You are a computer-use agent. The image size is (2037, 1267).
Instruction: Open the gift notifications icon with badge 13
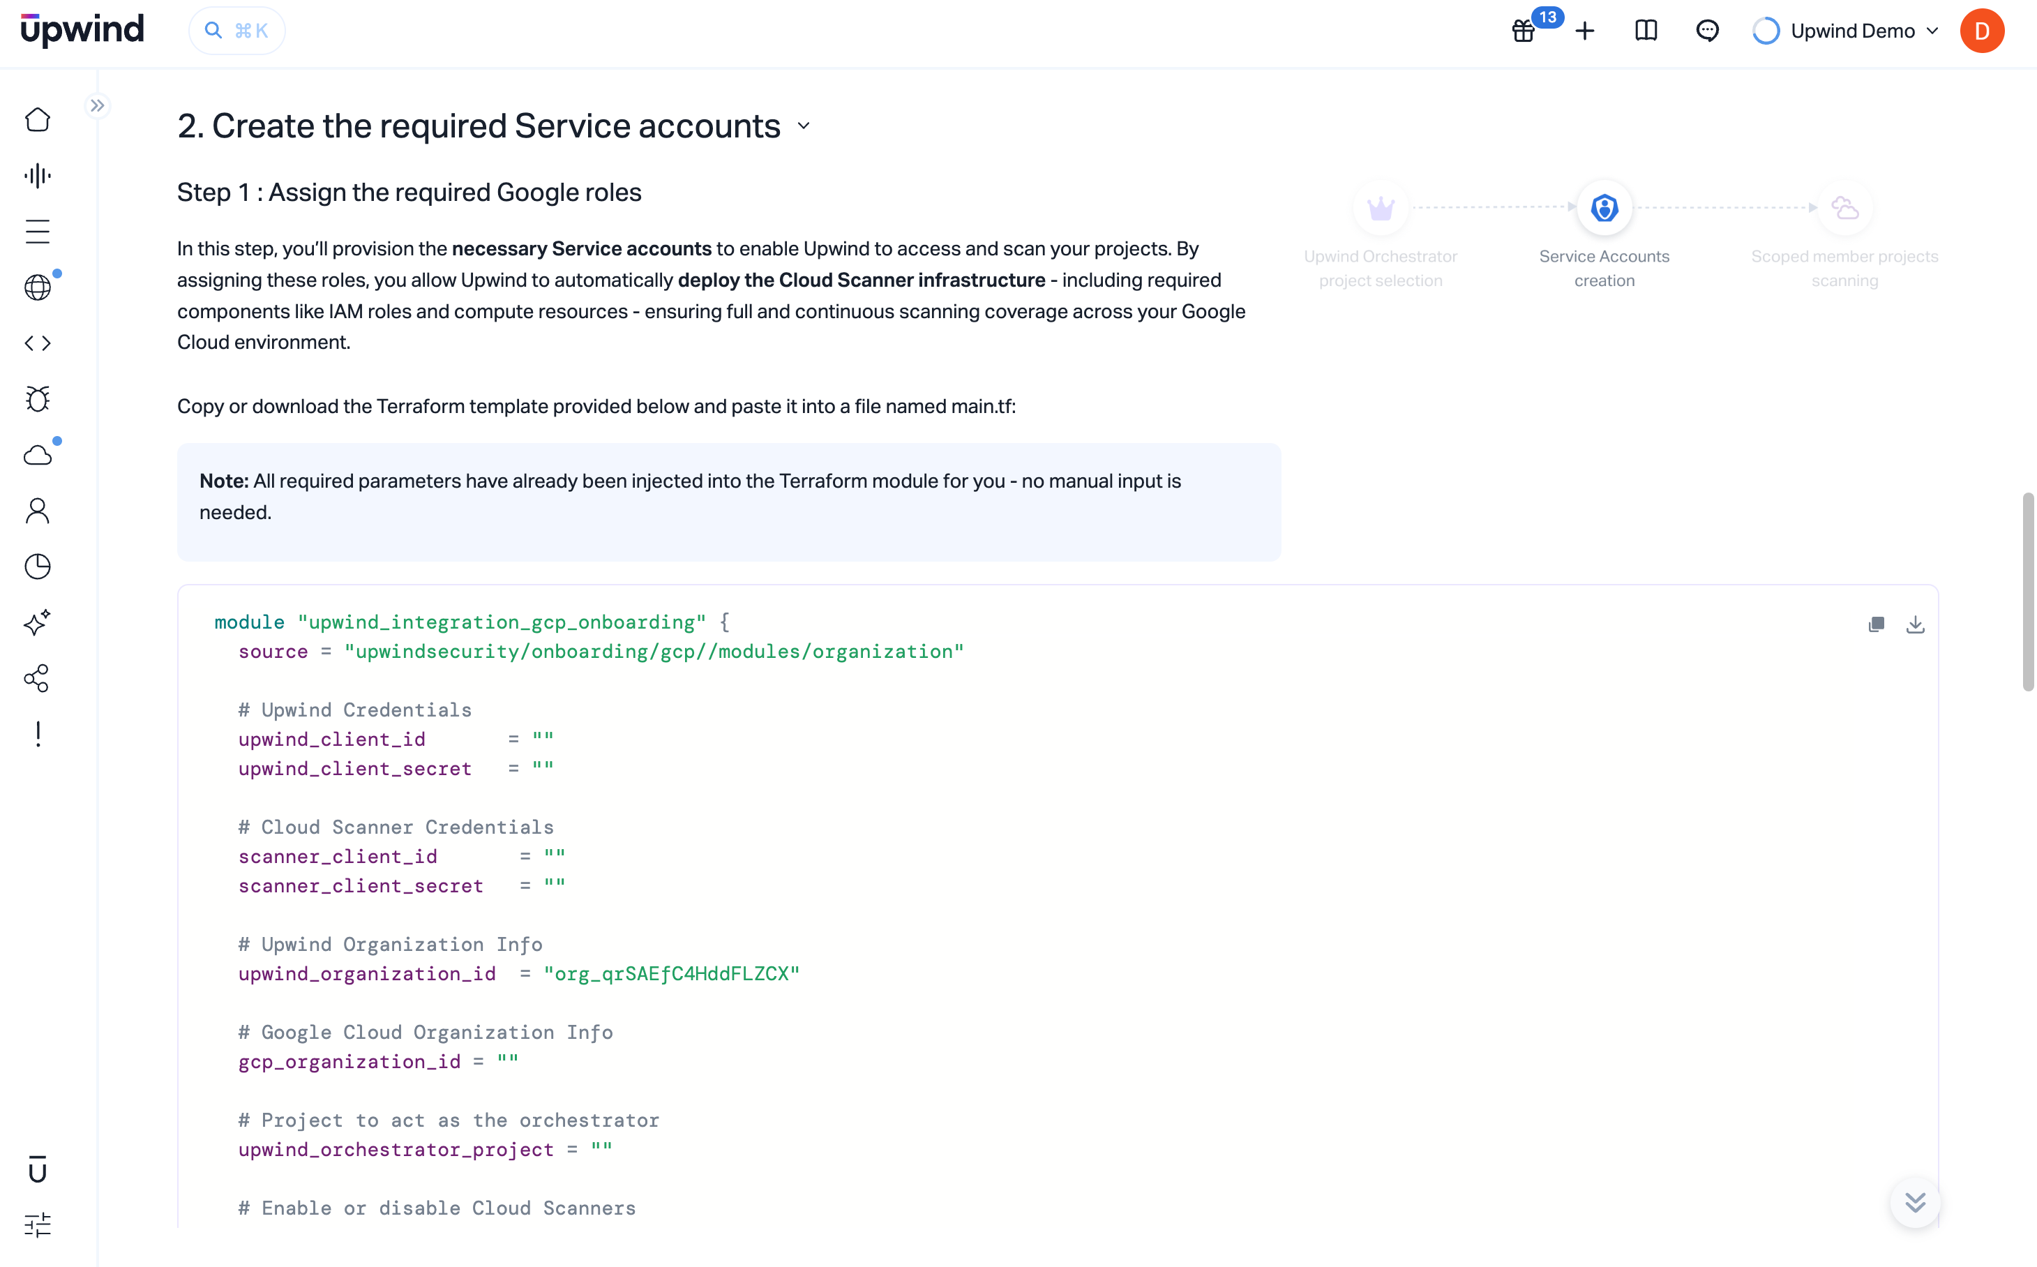pos(1524,31)
